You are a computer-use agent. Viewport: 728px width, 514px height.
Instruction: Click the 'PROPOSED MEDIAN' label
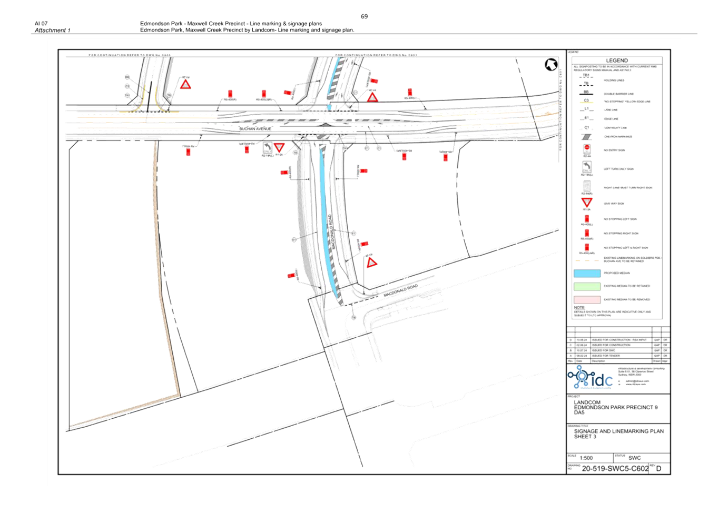617,273
